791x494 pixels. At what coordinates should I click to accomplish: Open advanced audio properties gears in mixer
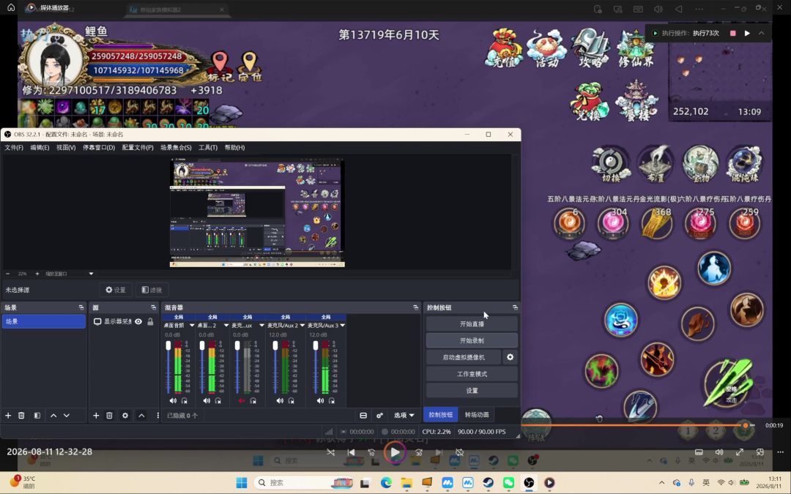[379, 416]
